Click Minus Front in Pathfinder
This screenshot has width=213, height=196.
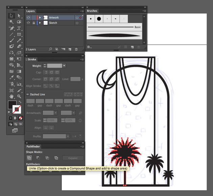[x=38, y=158]
